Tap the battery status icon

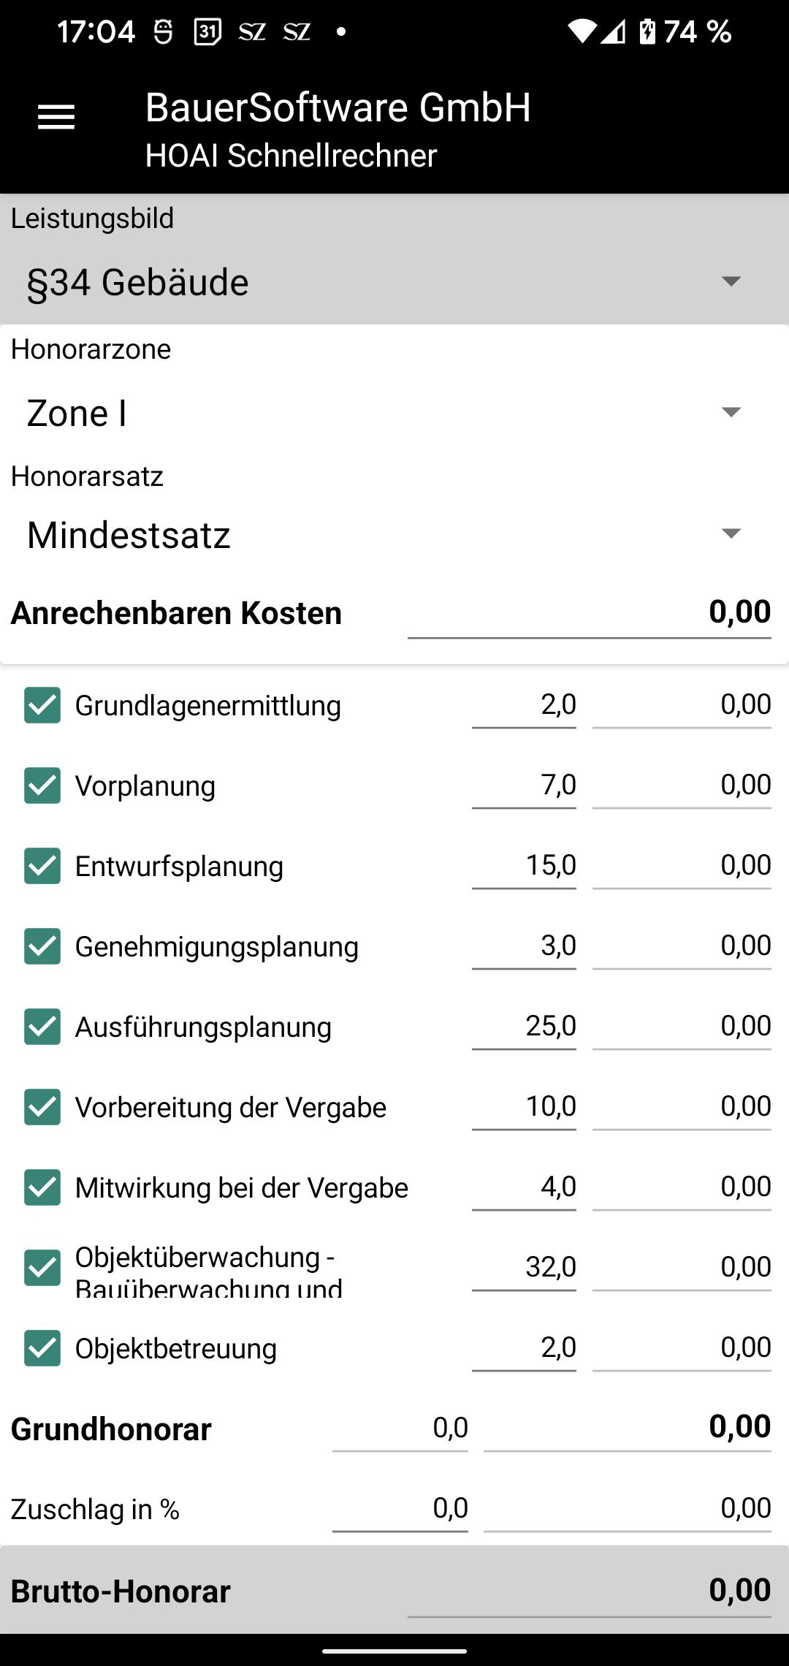[647, 31]
